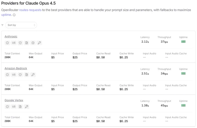The width and height of the screenshot is (197, 128).
Task: Open the Sort by dropdown
Action: pos(21,25)
